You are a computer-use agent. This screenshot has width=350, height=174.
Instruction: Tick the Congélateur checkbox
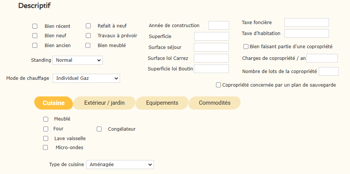pos(99,129)
